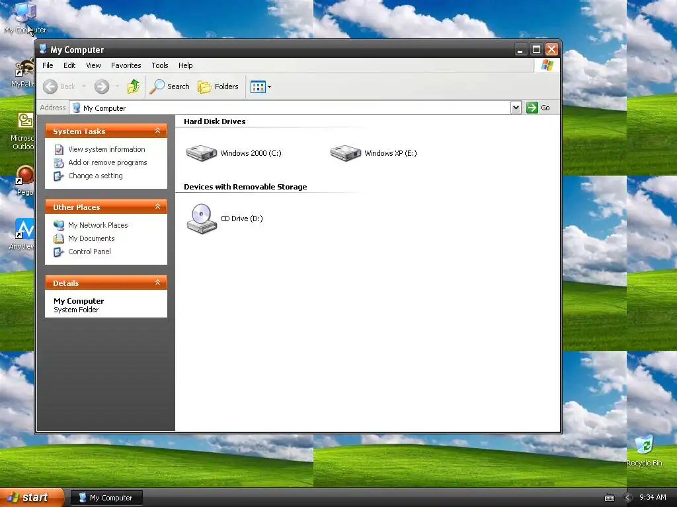Click the green Go button
This screenshot has width=677, height=507.
[538, 108]
